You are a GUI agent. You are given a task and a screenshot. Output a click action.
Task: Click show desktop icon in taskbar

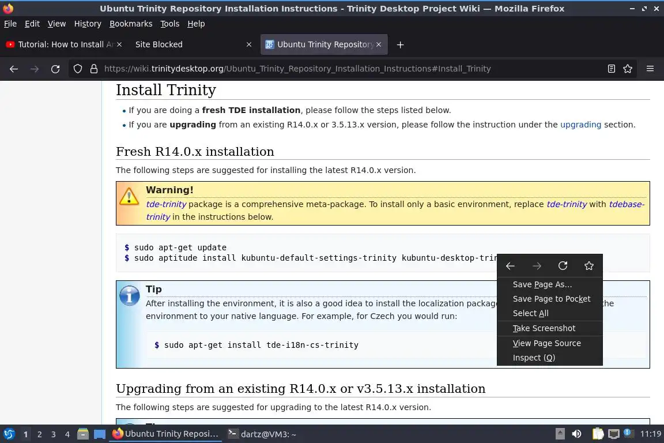(100, 434)
